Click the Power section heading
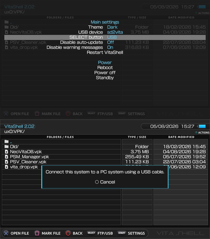Image resolution: width=210 pixels, height=239 pixels. tap(105, 63)
